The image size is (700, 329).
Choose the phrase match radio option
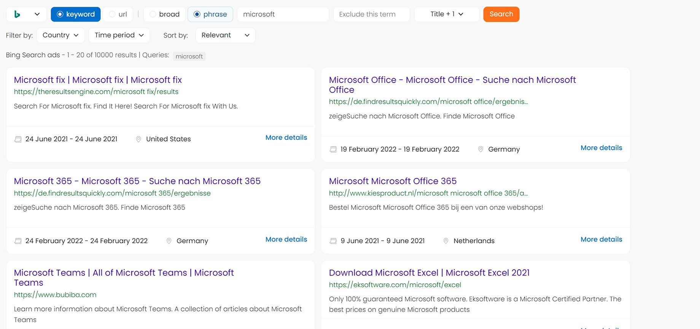tap(210, 14)
